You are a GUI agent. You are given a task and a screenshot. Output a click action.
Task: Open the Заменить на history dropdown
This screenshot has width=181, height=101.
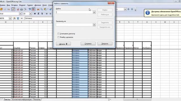[x=94, y=25]
